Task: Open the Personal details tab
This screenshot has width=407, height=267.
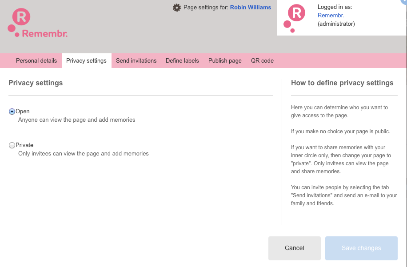Action: pyautogui.click(x=36, y=60)
